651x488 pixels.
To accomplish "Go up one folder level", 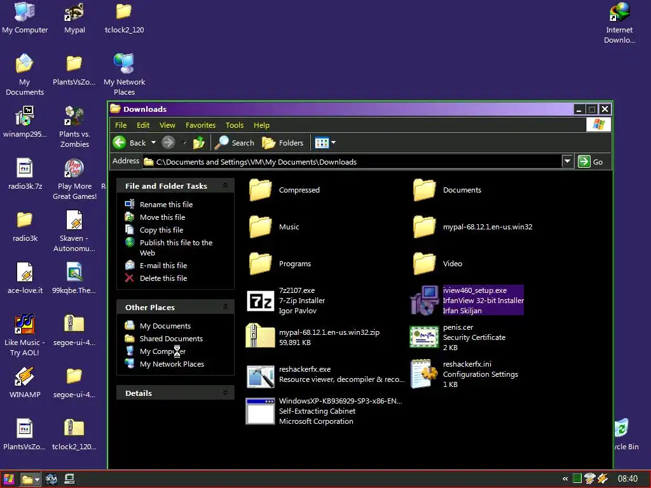I will (x=198, y=143).
